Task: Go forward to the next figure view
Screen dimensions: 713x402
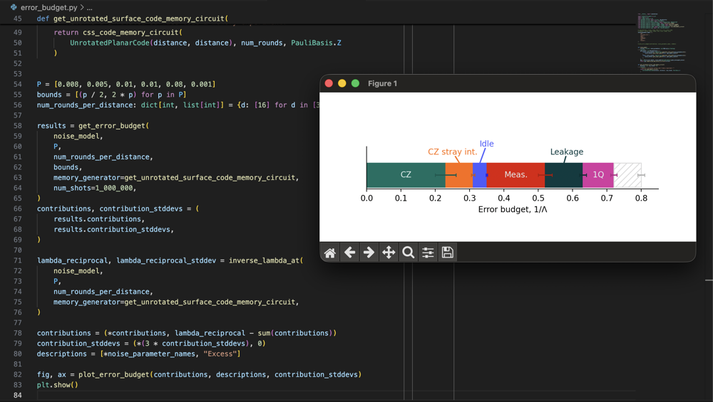Action: tap(369, 253)
